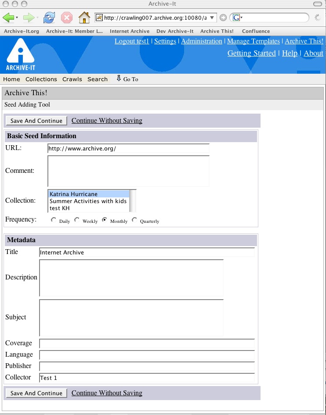Click the Home house icon
This screenshot has width=326, height=415.
click(84, 18)
